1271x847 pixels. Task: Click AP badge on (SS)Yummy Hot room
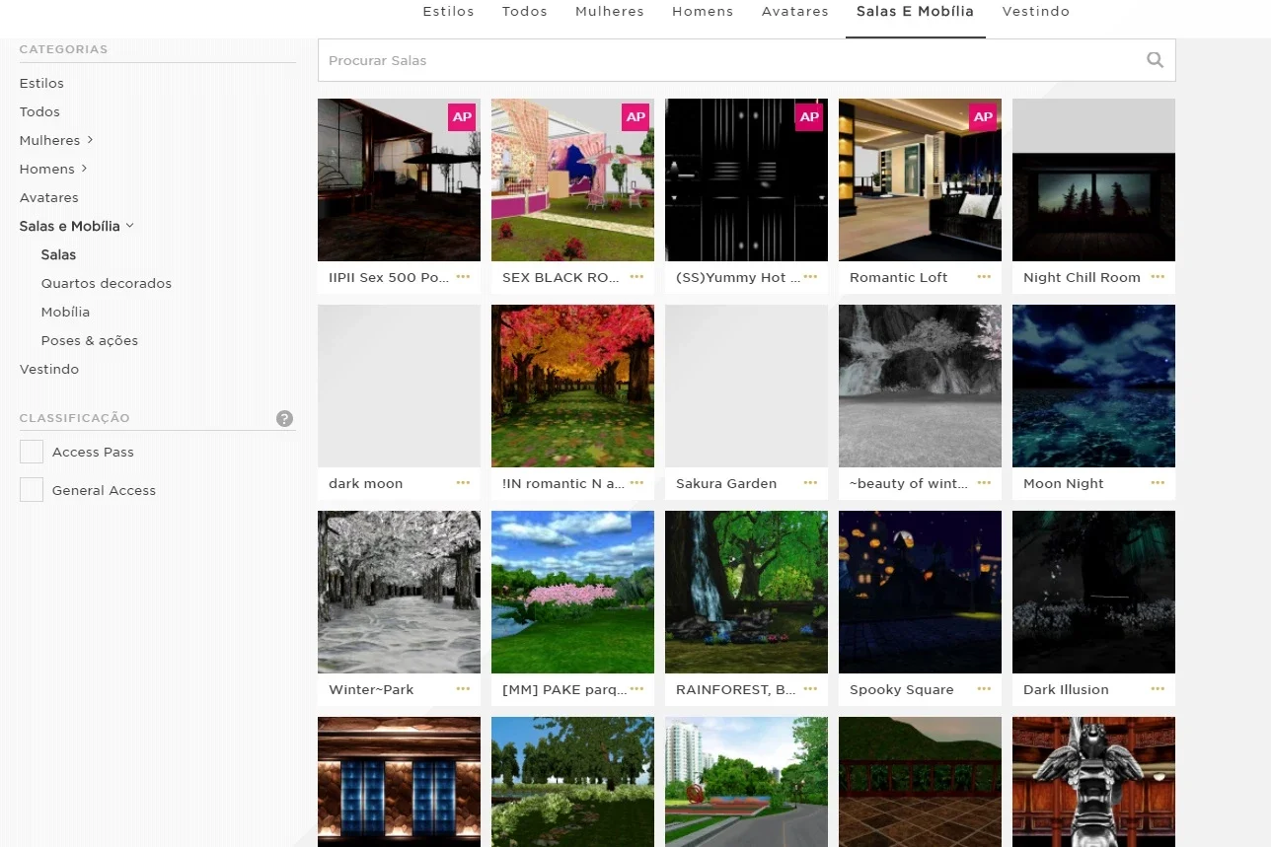(809, 117)
